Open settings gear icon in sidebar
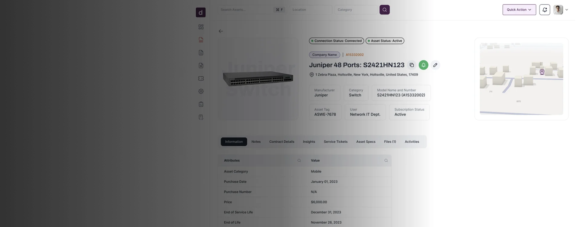The width and height of the screenshot is (580, 227). [201, 91]
